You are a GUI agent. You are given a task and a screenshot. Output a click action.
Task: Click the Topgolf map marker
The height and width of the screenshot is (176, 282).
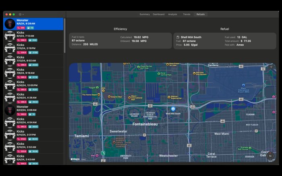coord(97,88)
